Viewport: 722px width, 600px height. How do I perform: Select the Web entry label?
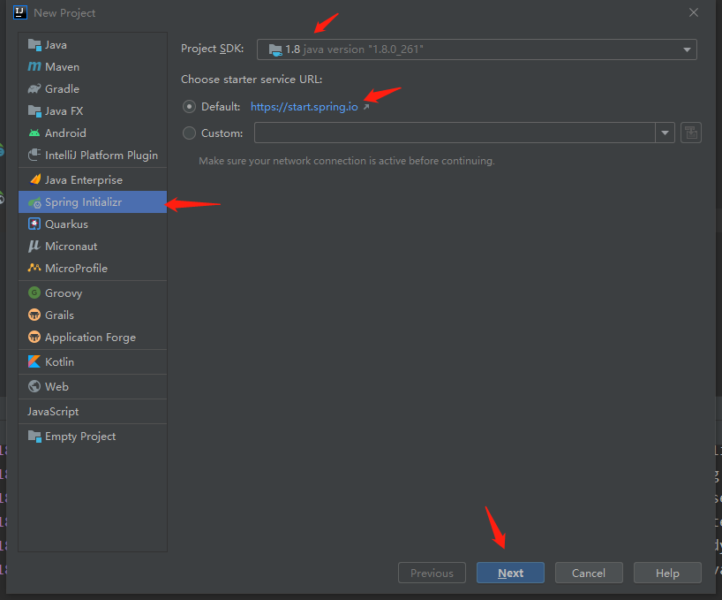[56, 387]
